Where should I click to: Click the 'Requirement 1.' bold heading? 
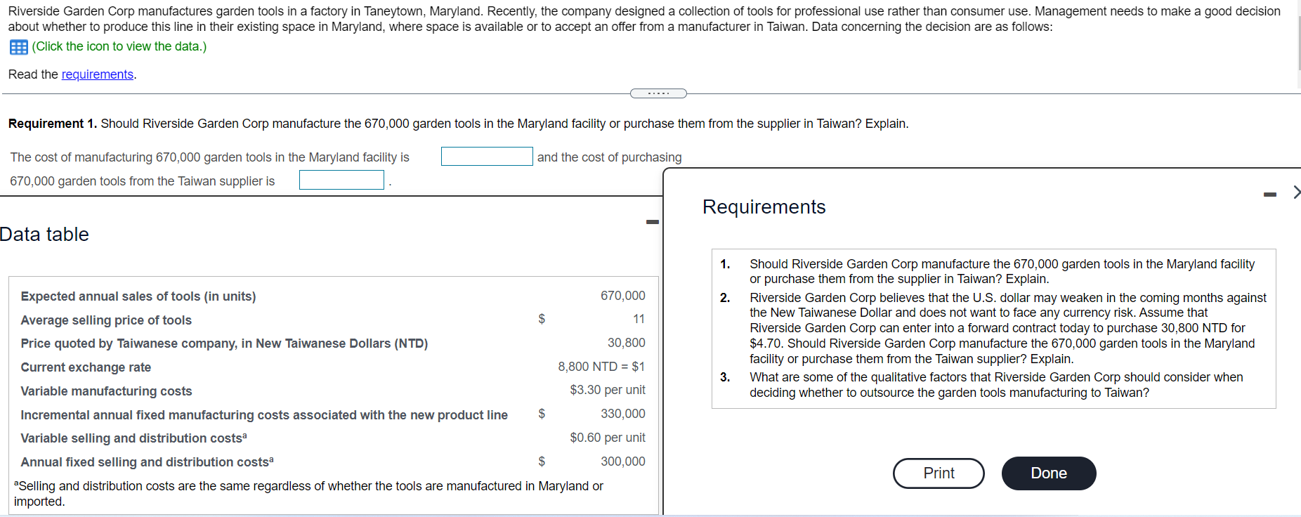[x=53, y=124]
